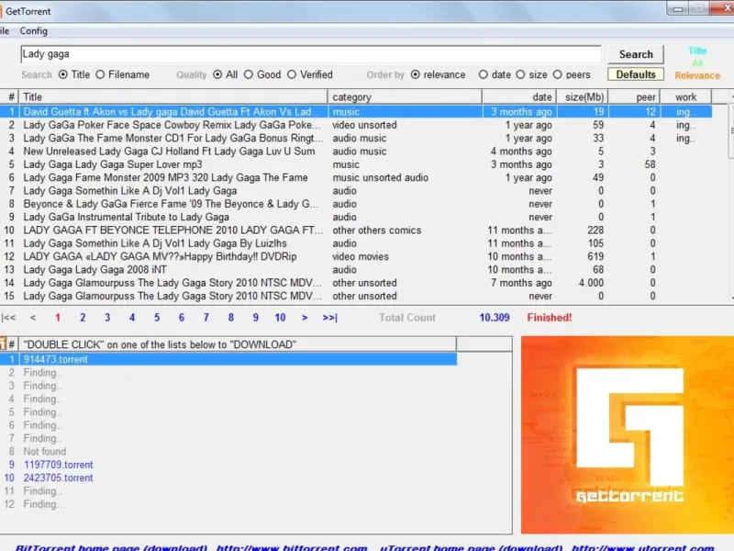Go to first page with |<< link
This screenshot has width=734, height=551.
coord(8,318)
